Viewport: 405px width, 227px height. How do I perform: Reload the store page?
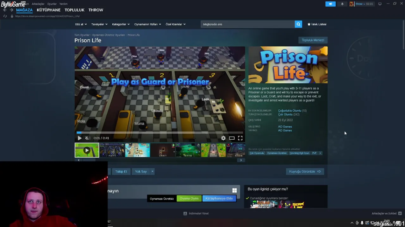point(5,16)
